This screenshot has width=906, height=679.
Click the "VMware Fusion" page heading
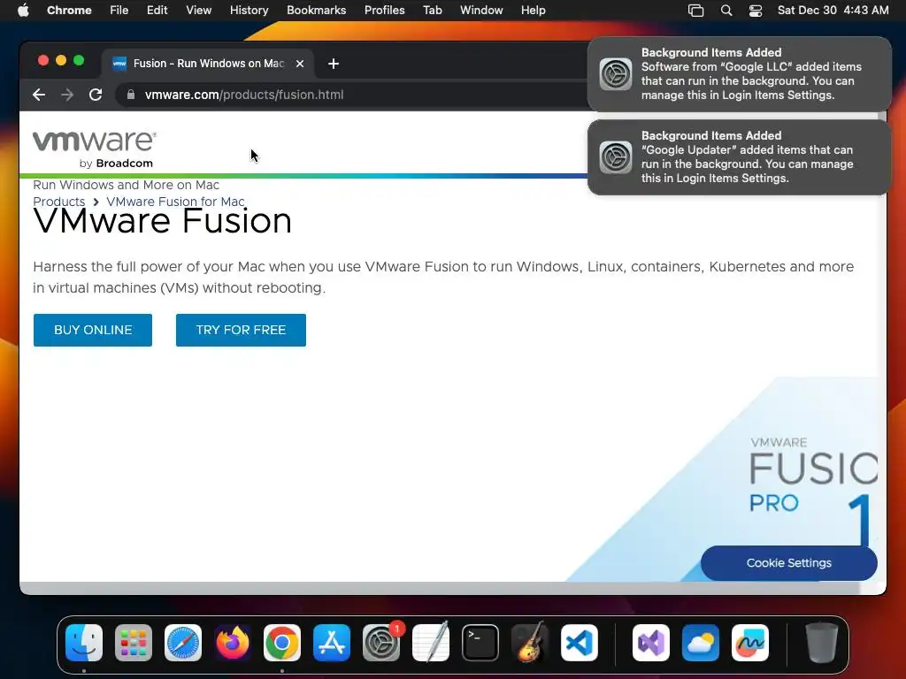pos(163,220)
